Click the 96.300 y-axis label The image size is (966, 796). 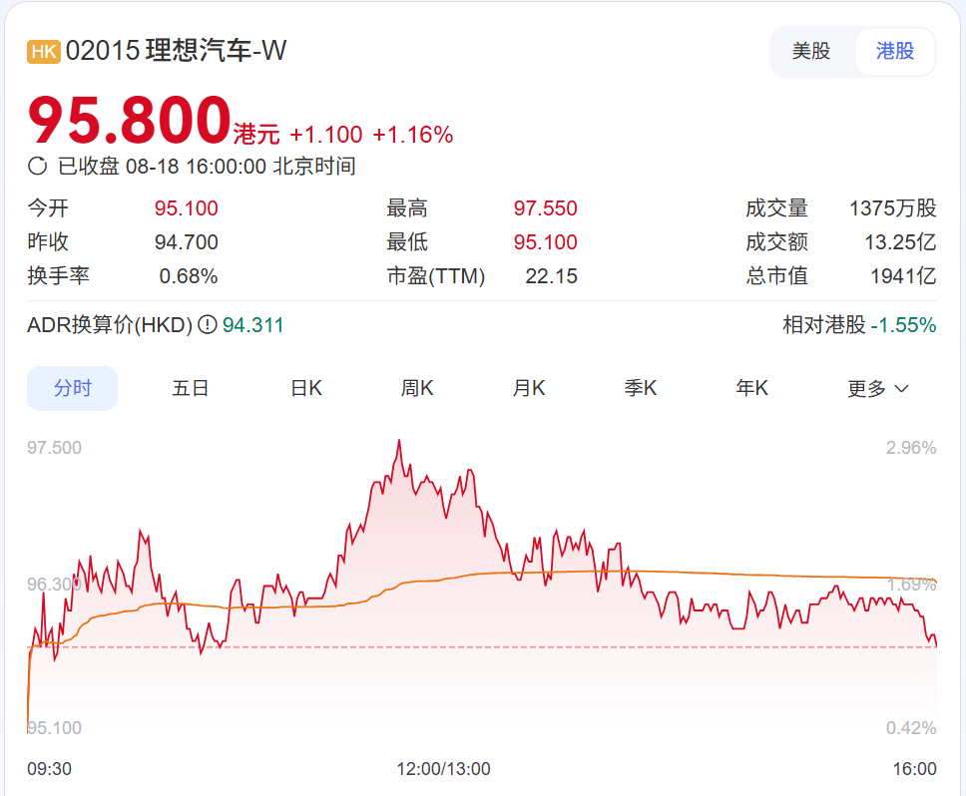tap(54, 585)
